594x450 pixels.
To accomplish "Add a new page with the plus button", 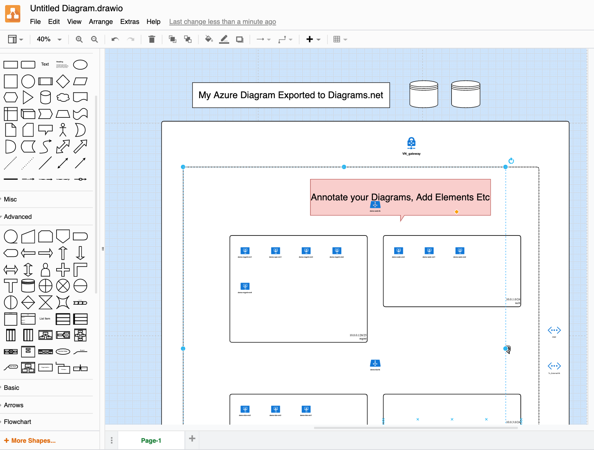I will [x=192, y=438].
